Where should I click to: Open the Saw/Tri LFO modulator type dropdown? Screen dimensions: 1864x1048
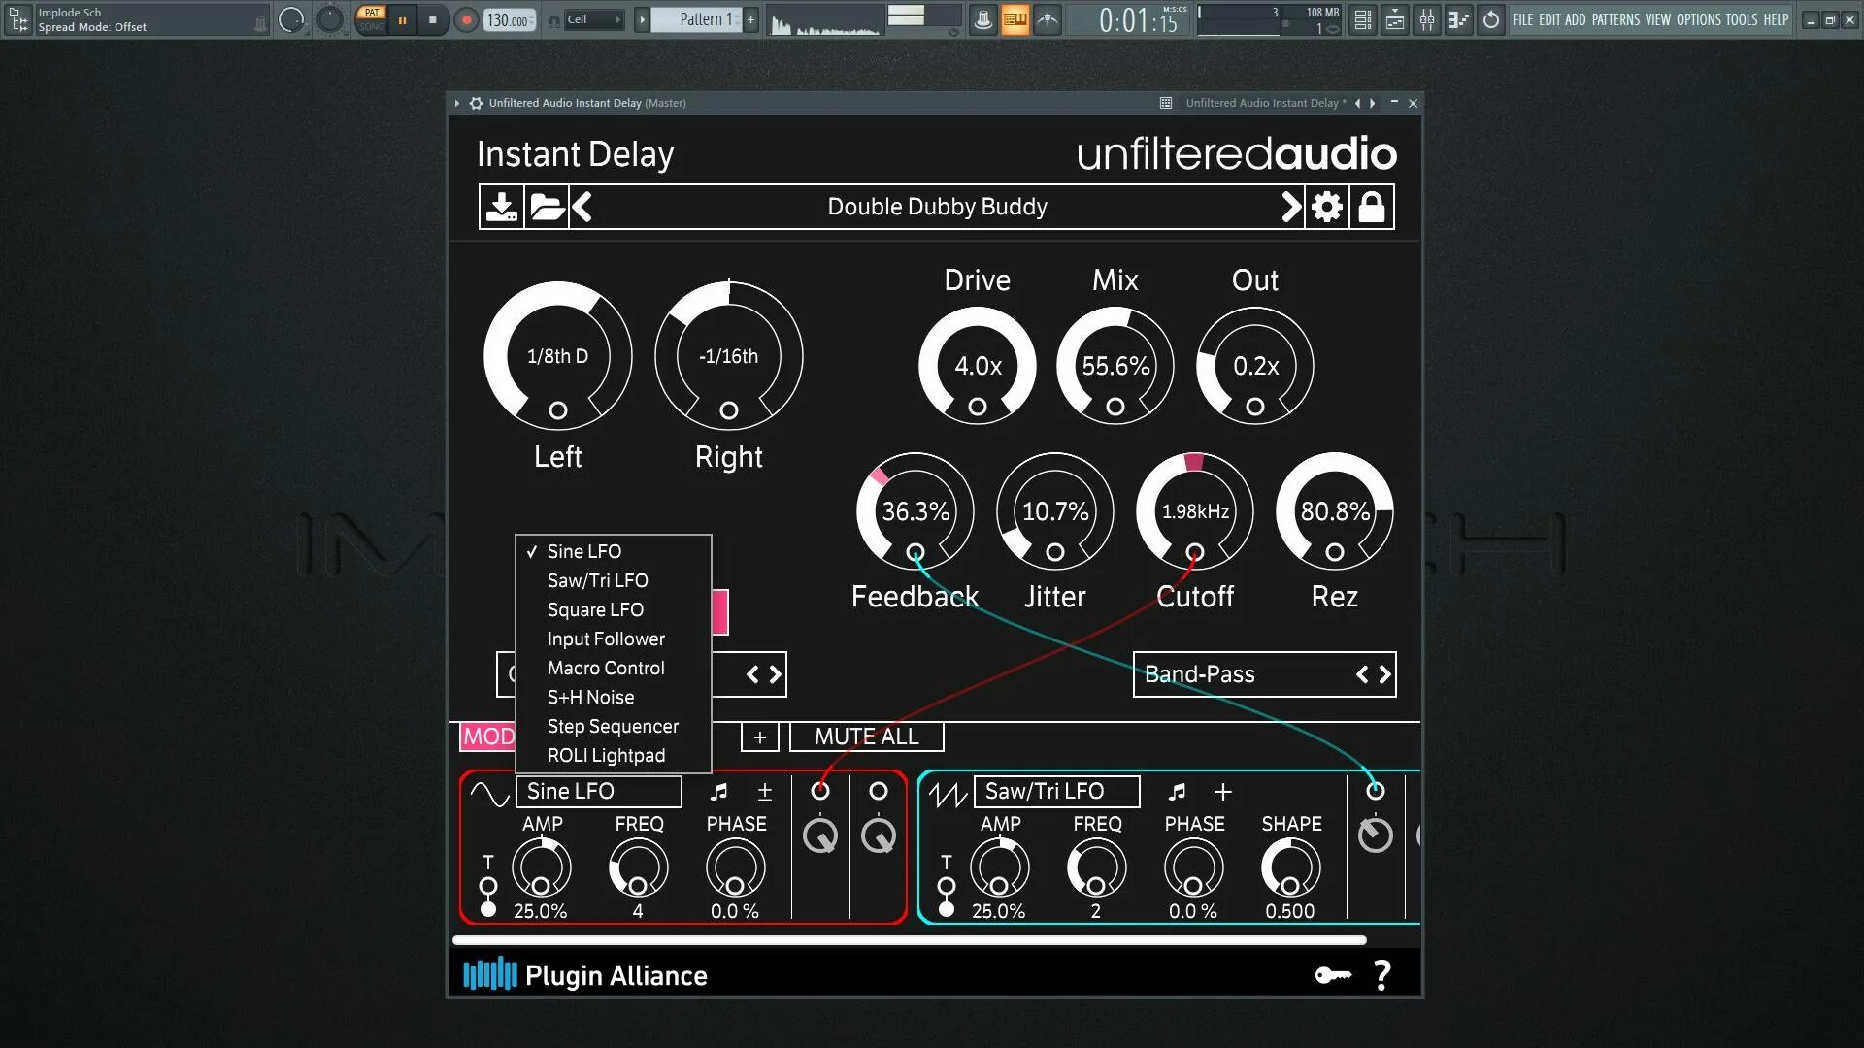pos(1056,792)
